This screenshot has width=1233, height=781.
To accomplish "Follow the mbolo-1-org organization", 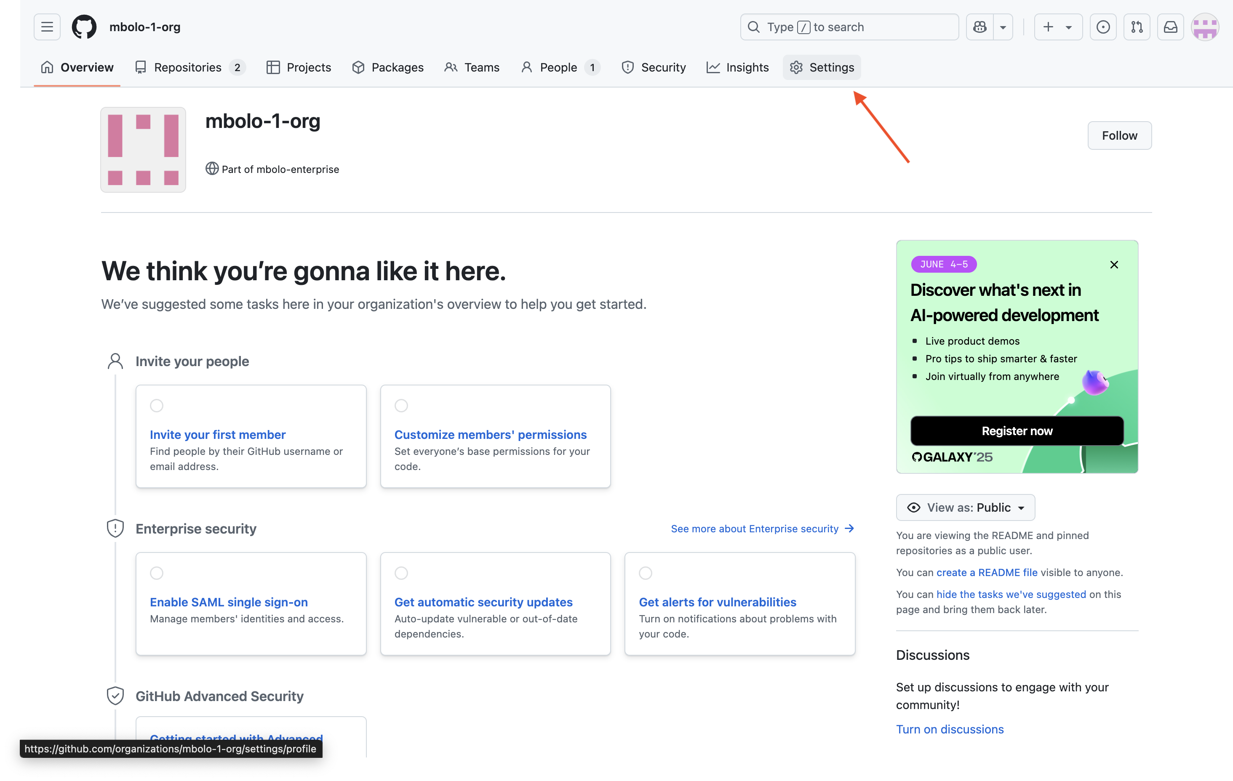I will click(1119, 135).
